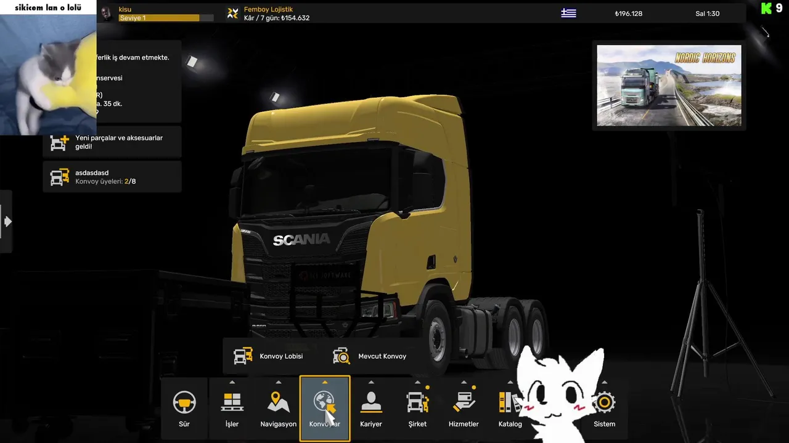The height and width of the screenshot is (443, 789).
Task: Click the kisu player avatar
Action: [x=107, y=14]
